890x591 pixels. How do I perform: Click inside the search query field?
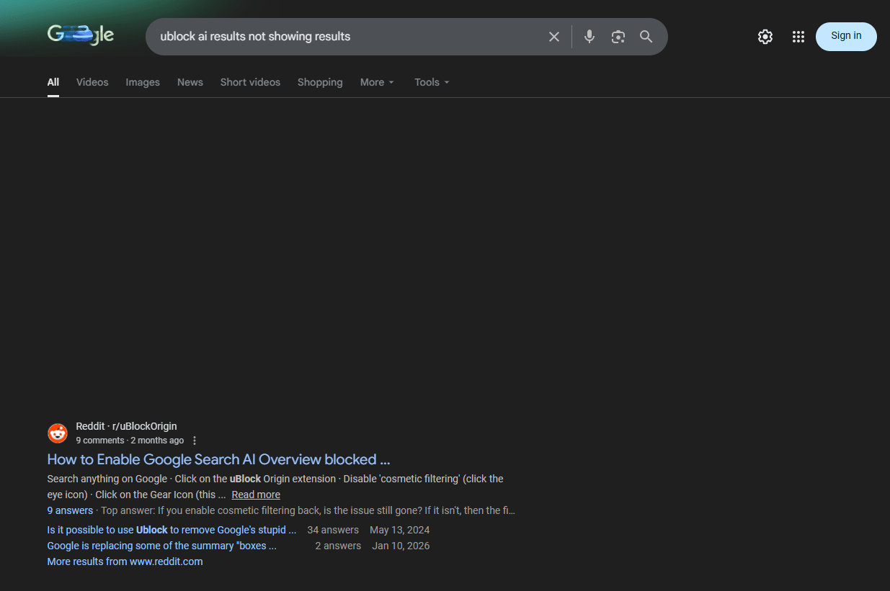click(346, 37)
